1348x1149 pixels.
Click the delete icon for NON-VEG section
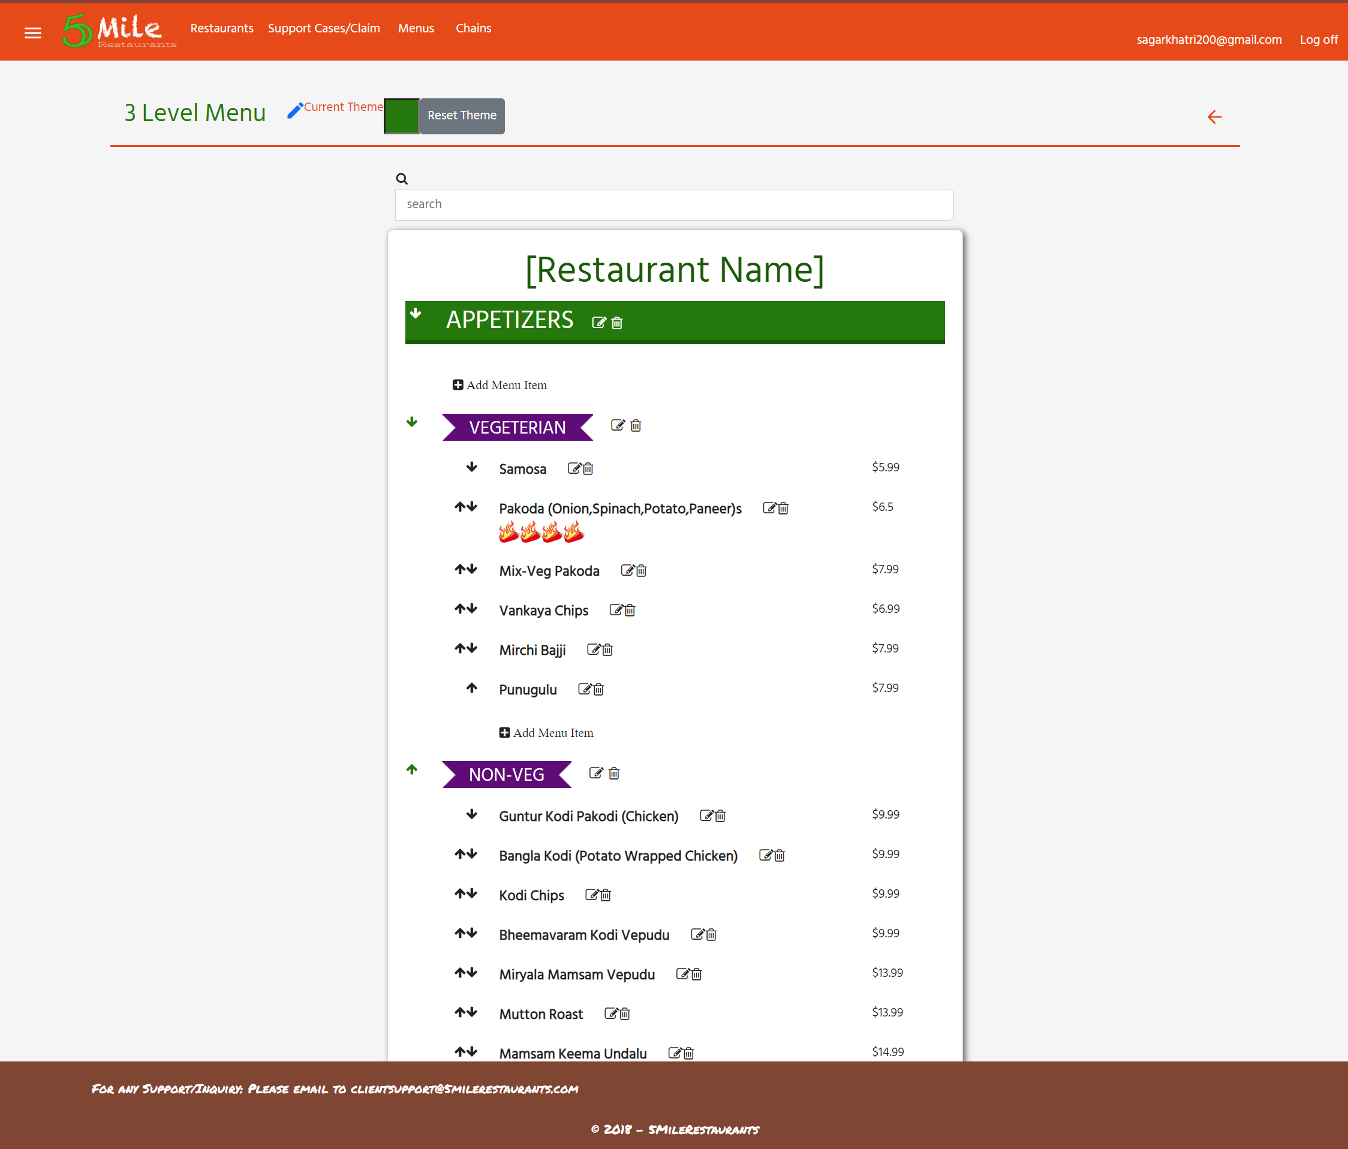click(x=614, y=773)
